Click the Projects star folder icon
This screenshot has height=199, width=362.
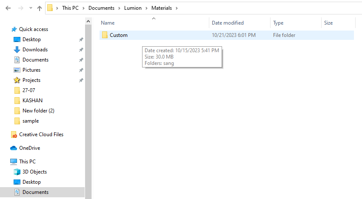pyautogui.click(x=17, y=80)
